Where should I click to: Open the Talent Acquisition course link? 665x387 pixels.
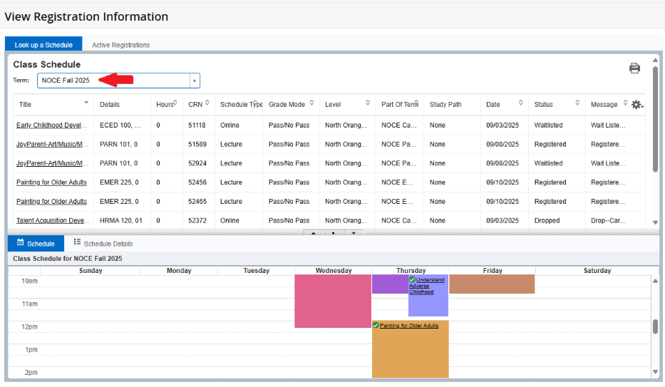pos(51,221)
